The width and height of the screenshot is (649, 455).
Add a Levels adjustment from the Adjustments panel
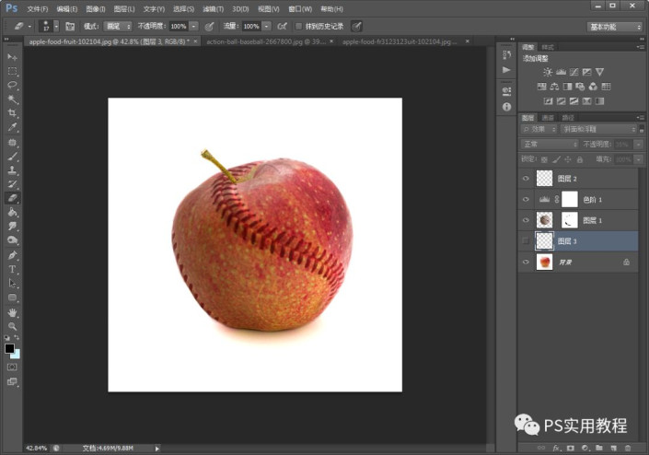click(x=561, y=72)
